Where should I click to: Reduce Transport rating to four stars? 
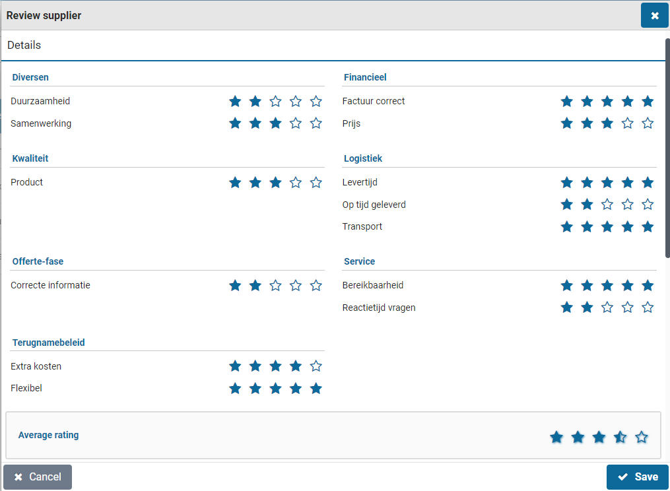pos(628,227)
